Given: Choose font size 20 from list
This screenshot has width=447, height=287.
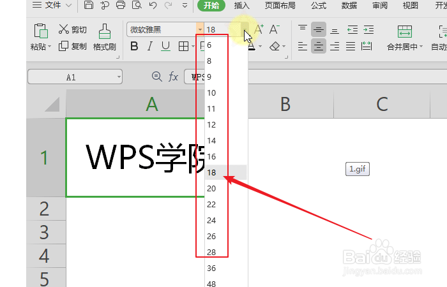Looking at the screenshot, I should tap(226, 189).
